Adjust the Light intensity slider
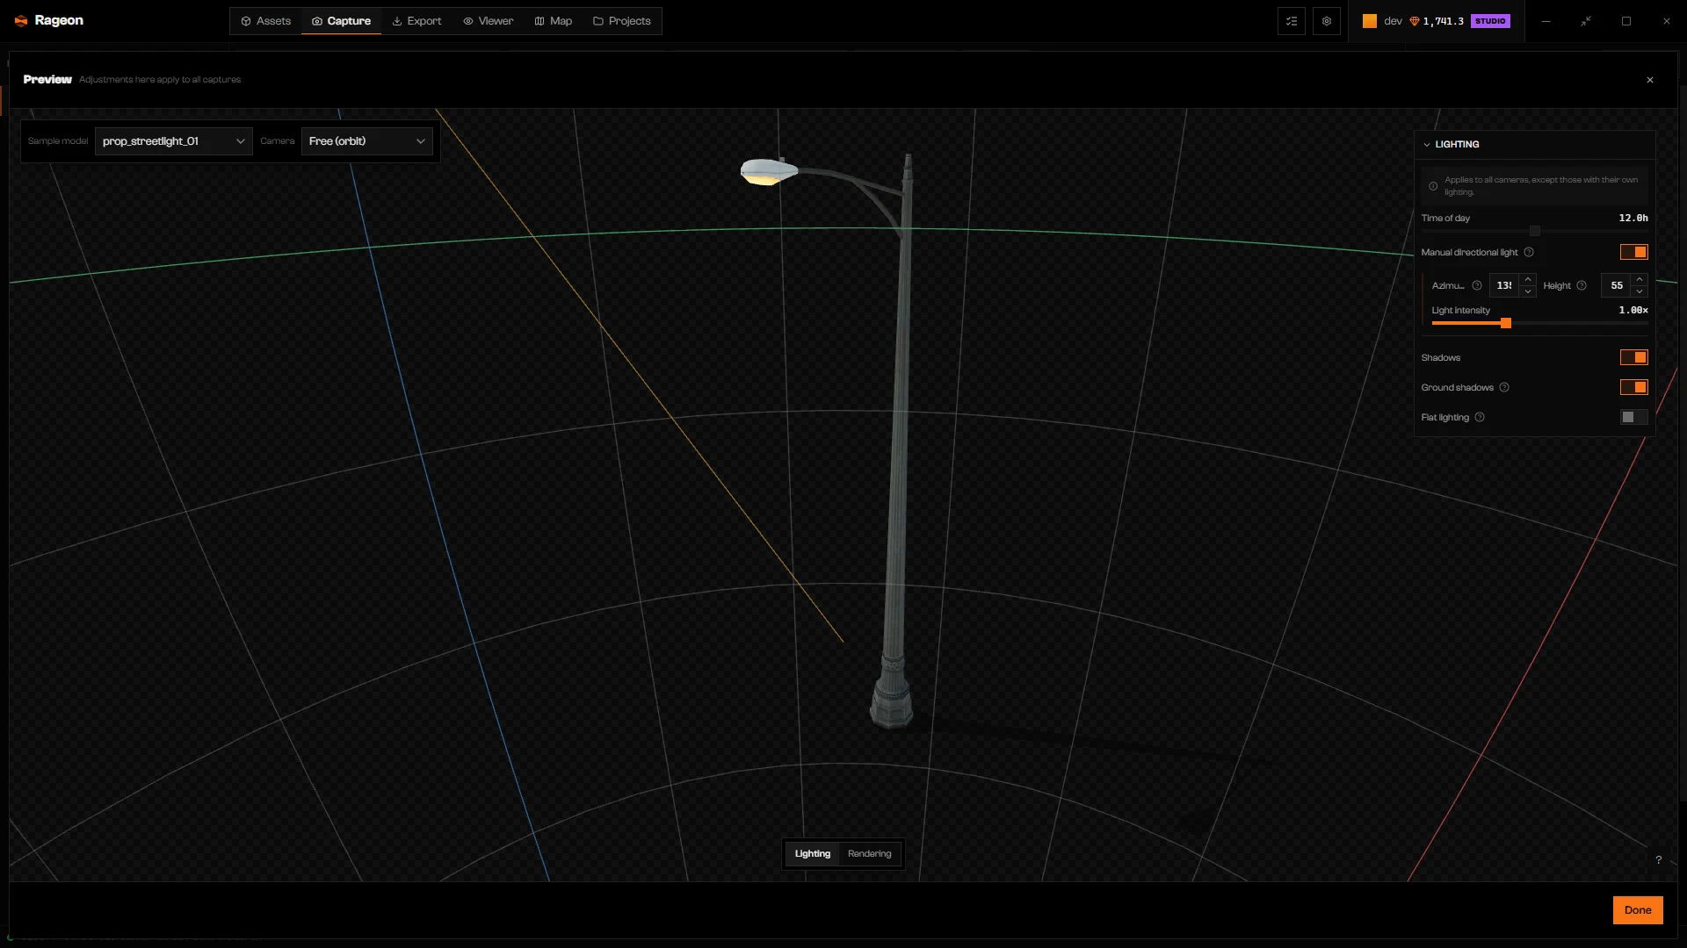Image resolution: width=1687 pixels, height=948 pixels. [1505, 323]
